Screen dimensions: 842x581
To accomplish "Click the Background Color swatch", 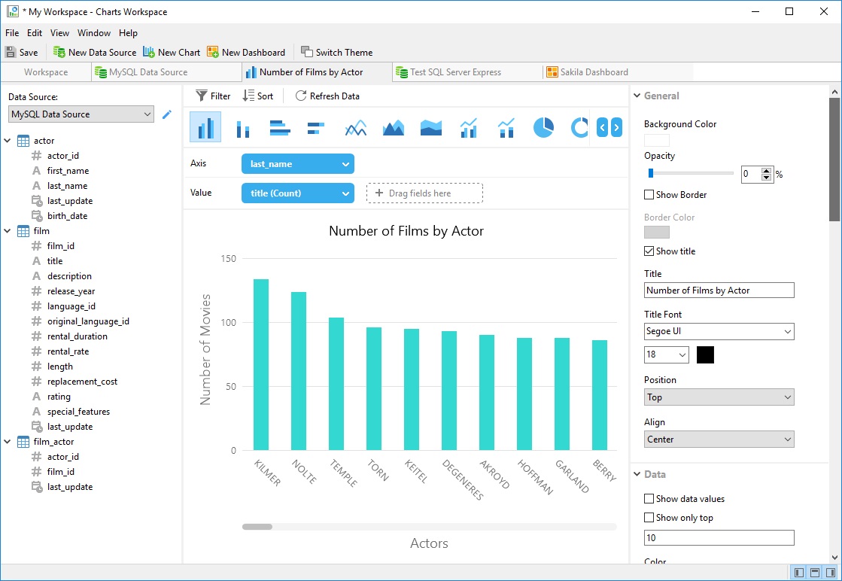I will pos(657,141).
